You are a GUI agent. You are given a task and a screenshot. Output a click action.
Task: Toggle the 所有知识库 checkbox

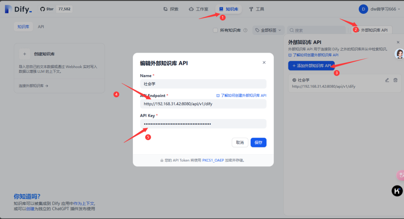pos(215,30)
